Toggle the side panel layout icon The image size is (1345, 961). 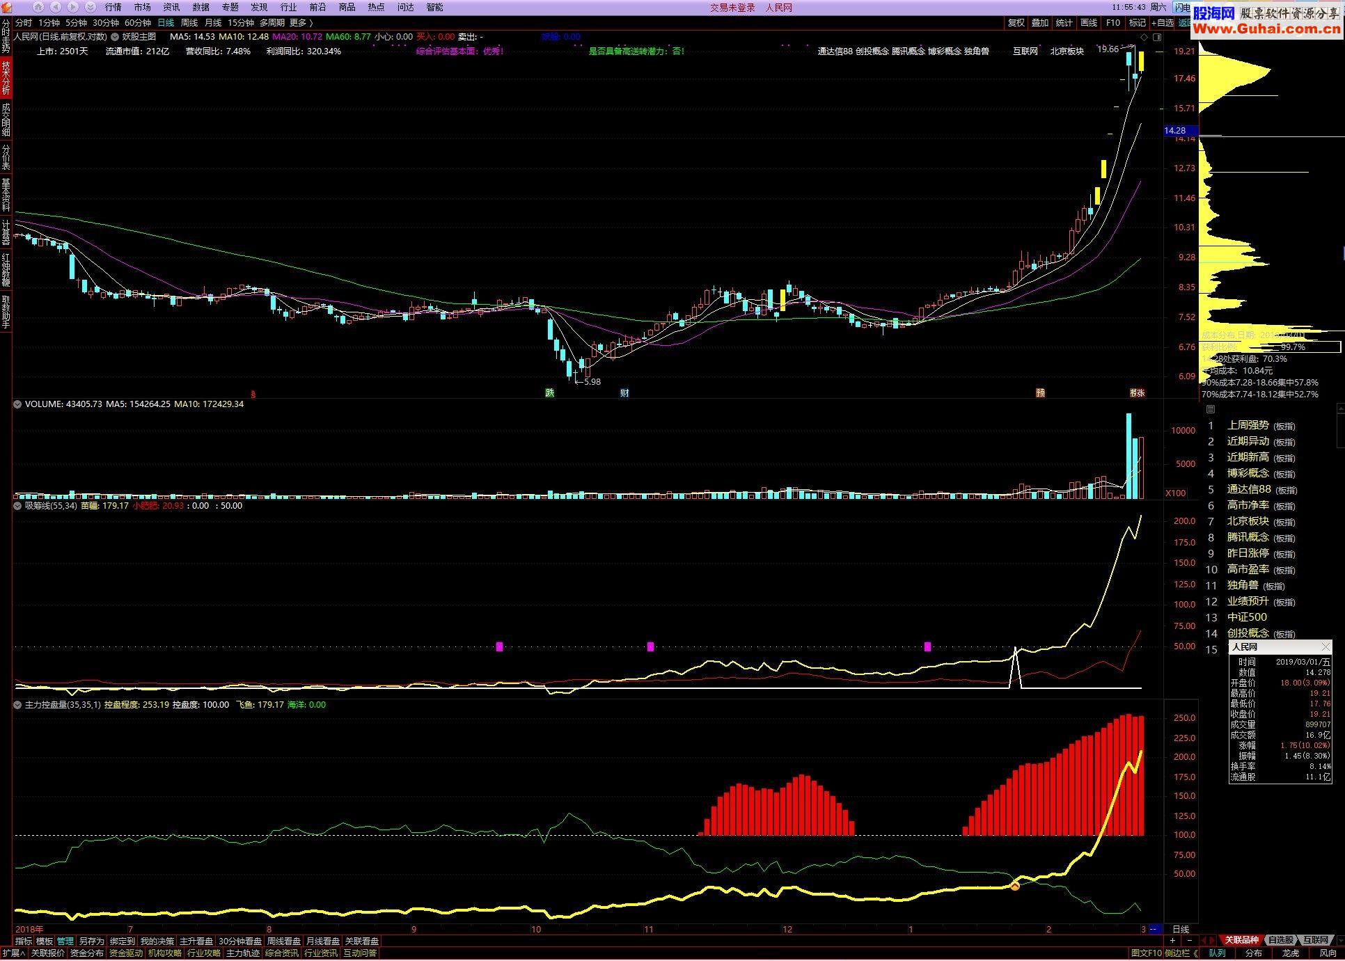(1157, 37)
